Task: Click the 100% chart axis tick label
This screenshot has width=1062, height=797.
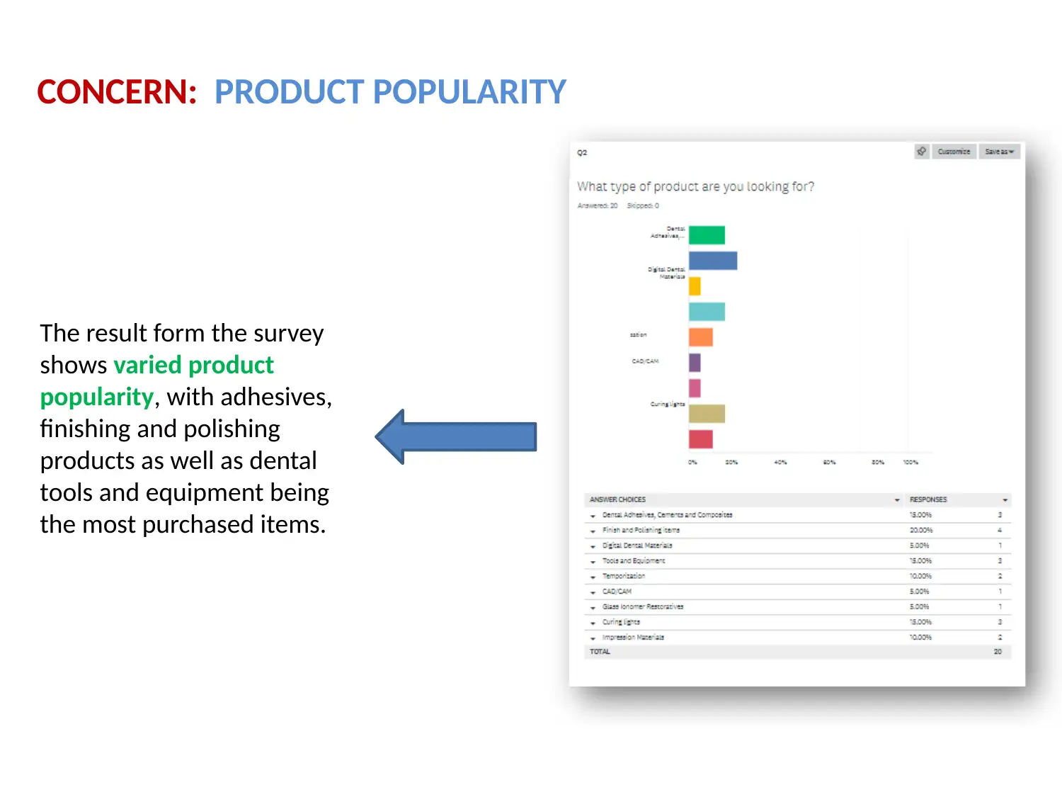Action: click(x=910, y=463)
